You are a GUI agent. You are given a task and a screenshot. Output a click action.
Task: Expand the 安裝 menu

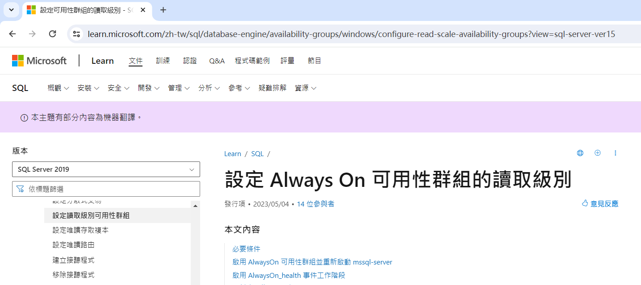pos(88,88)
